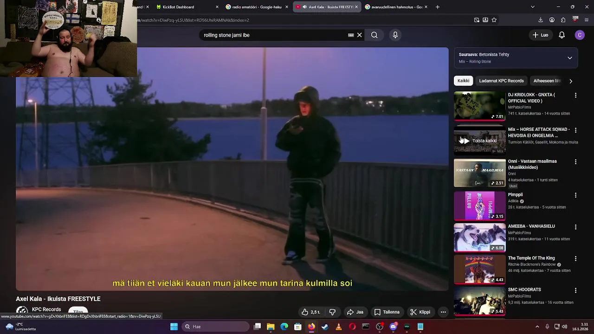This screenshot has height=334, width=594.
Task: Open Pimppii video title
Action: tap(515, 195)
